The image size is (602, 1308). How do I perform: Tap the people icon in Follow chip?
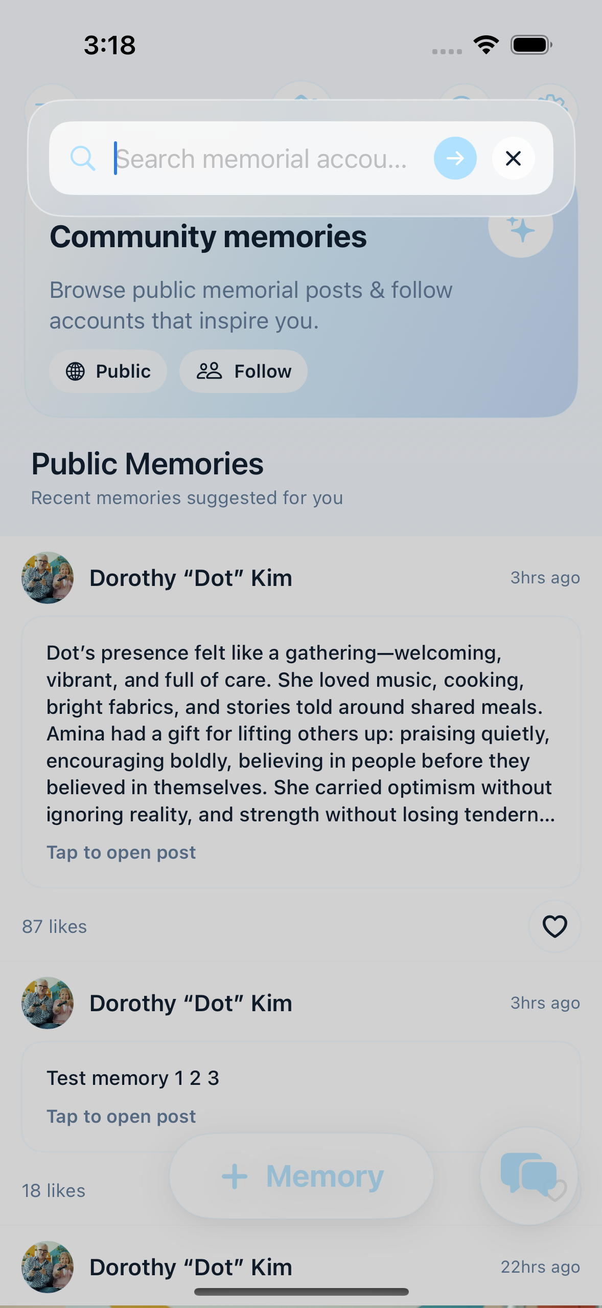209,371
